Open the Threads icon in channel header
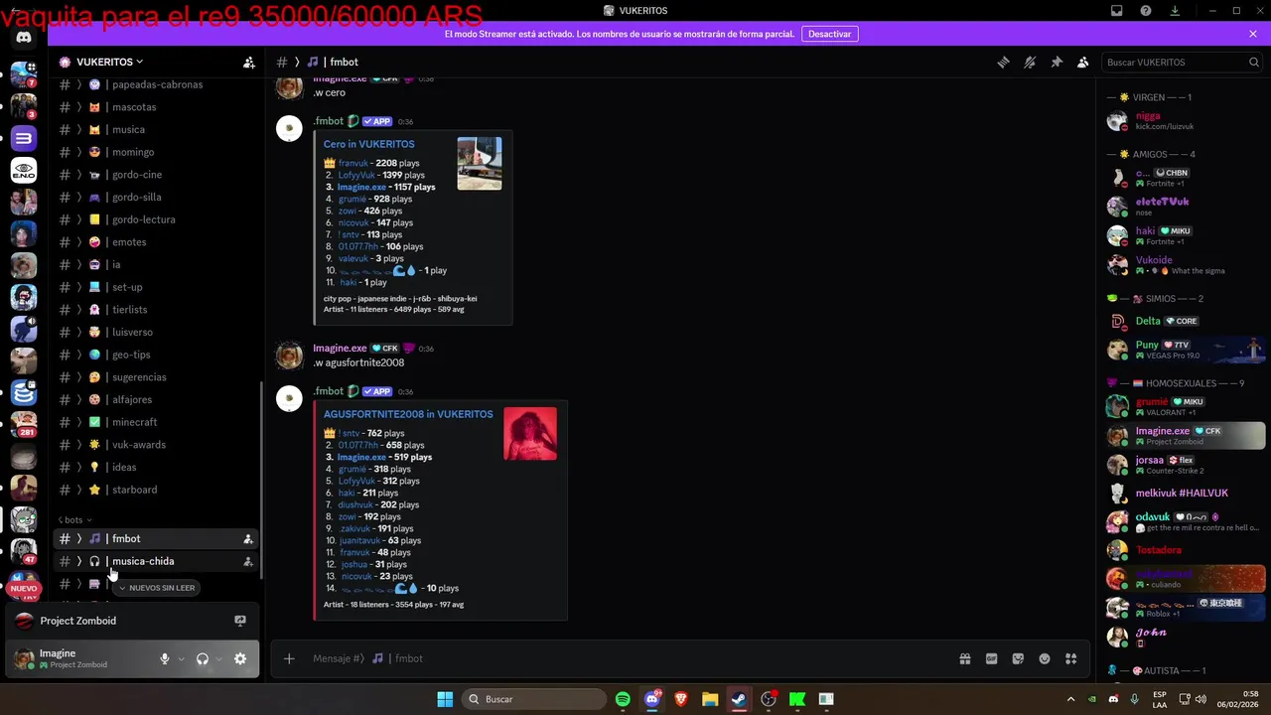Image resolution: width=1271 pixels, height=715 pixels. coord(1003,62)
